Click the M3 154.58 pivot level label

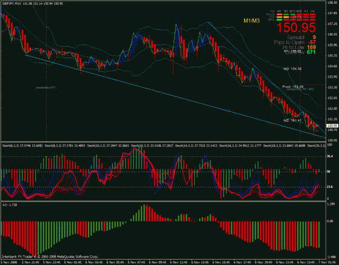tap(292, 69)
